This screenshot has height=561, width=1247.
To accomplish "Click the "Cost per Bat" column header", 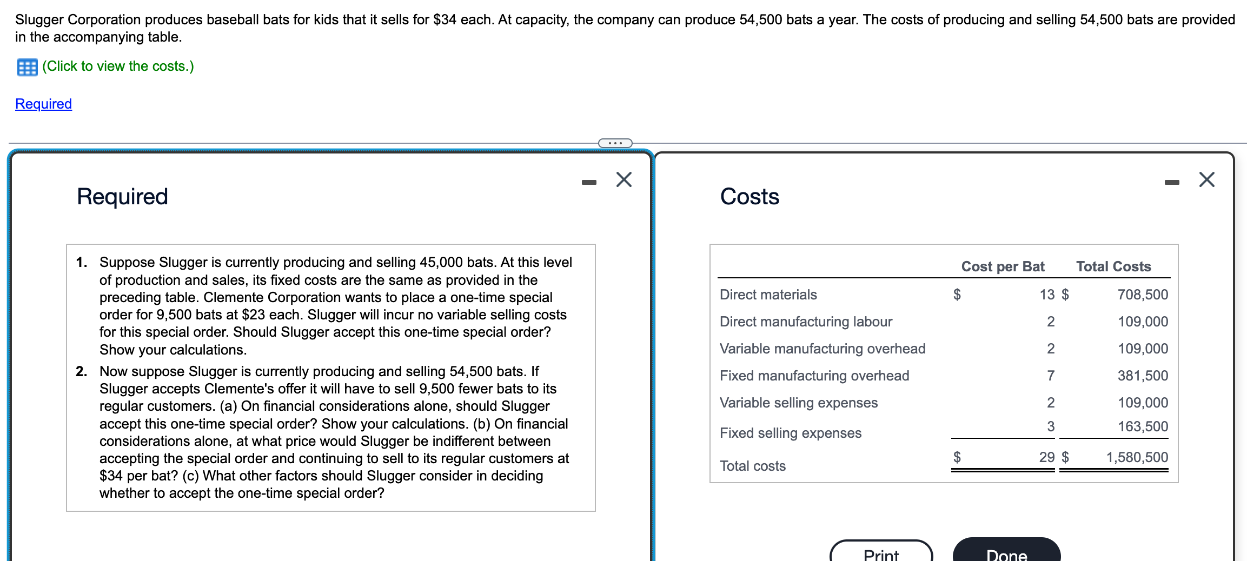I will coord(1003,266).
